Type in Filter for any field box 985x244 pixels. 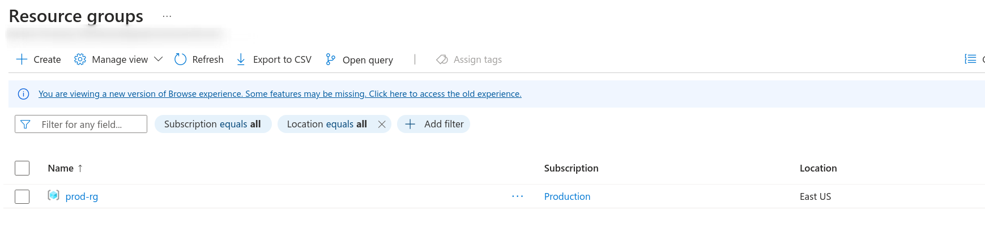[x=88, y=124]
